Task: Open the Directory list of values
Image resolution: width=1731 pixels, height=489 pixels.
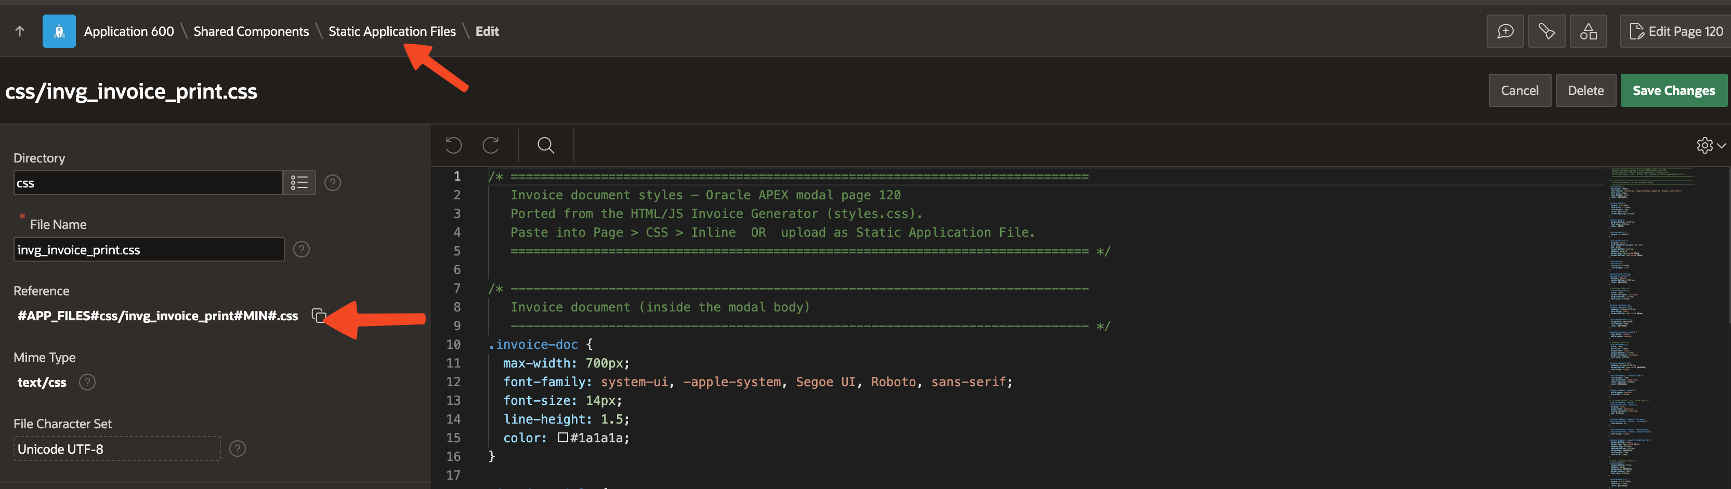Action: [299, 182]
